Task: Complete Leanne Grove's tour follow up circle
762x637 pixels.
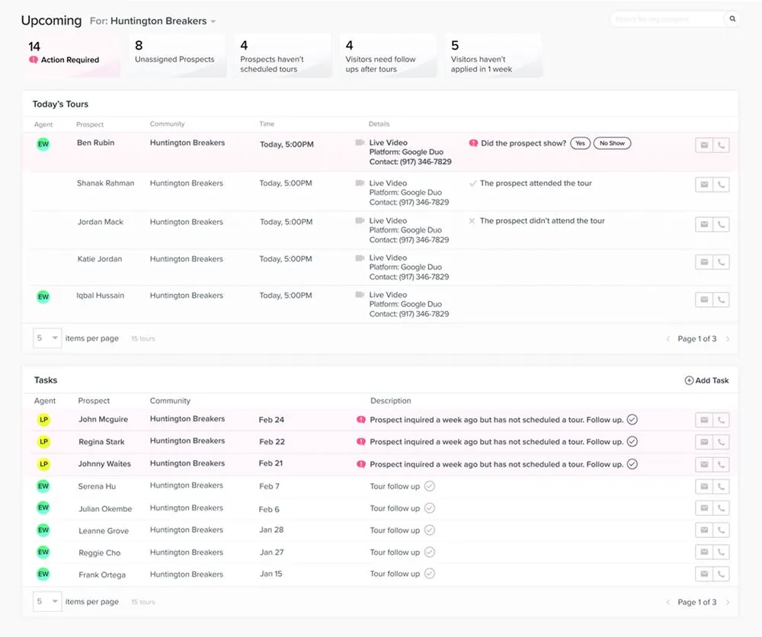Action: tap(428, 530)
